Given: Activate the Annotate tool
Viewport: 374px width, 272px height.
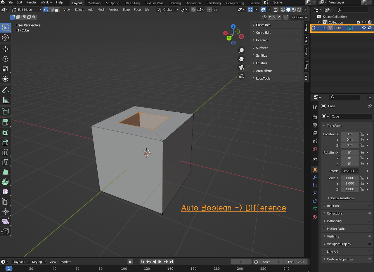Looking at the screenshot, I should point(6,90).
